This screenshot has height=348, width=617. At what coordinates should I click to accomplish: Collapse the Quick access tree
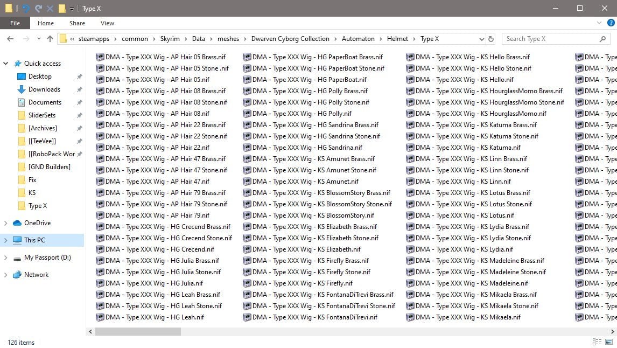5,64
